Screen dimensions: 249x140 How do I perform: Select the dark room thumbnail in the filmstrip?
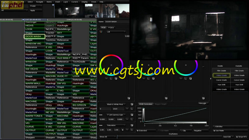pos(69,11)
